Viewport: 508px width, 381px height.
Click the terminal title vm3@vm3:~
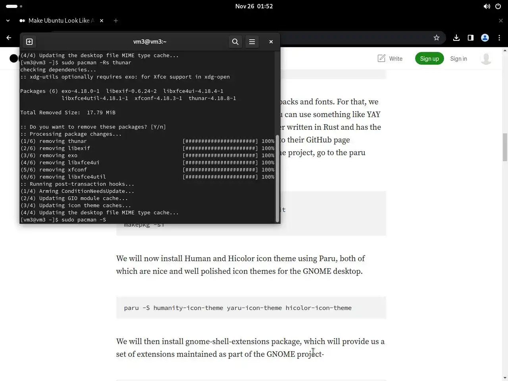coord(150,42)
